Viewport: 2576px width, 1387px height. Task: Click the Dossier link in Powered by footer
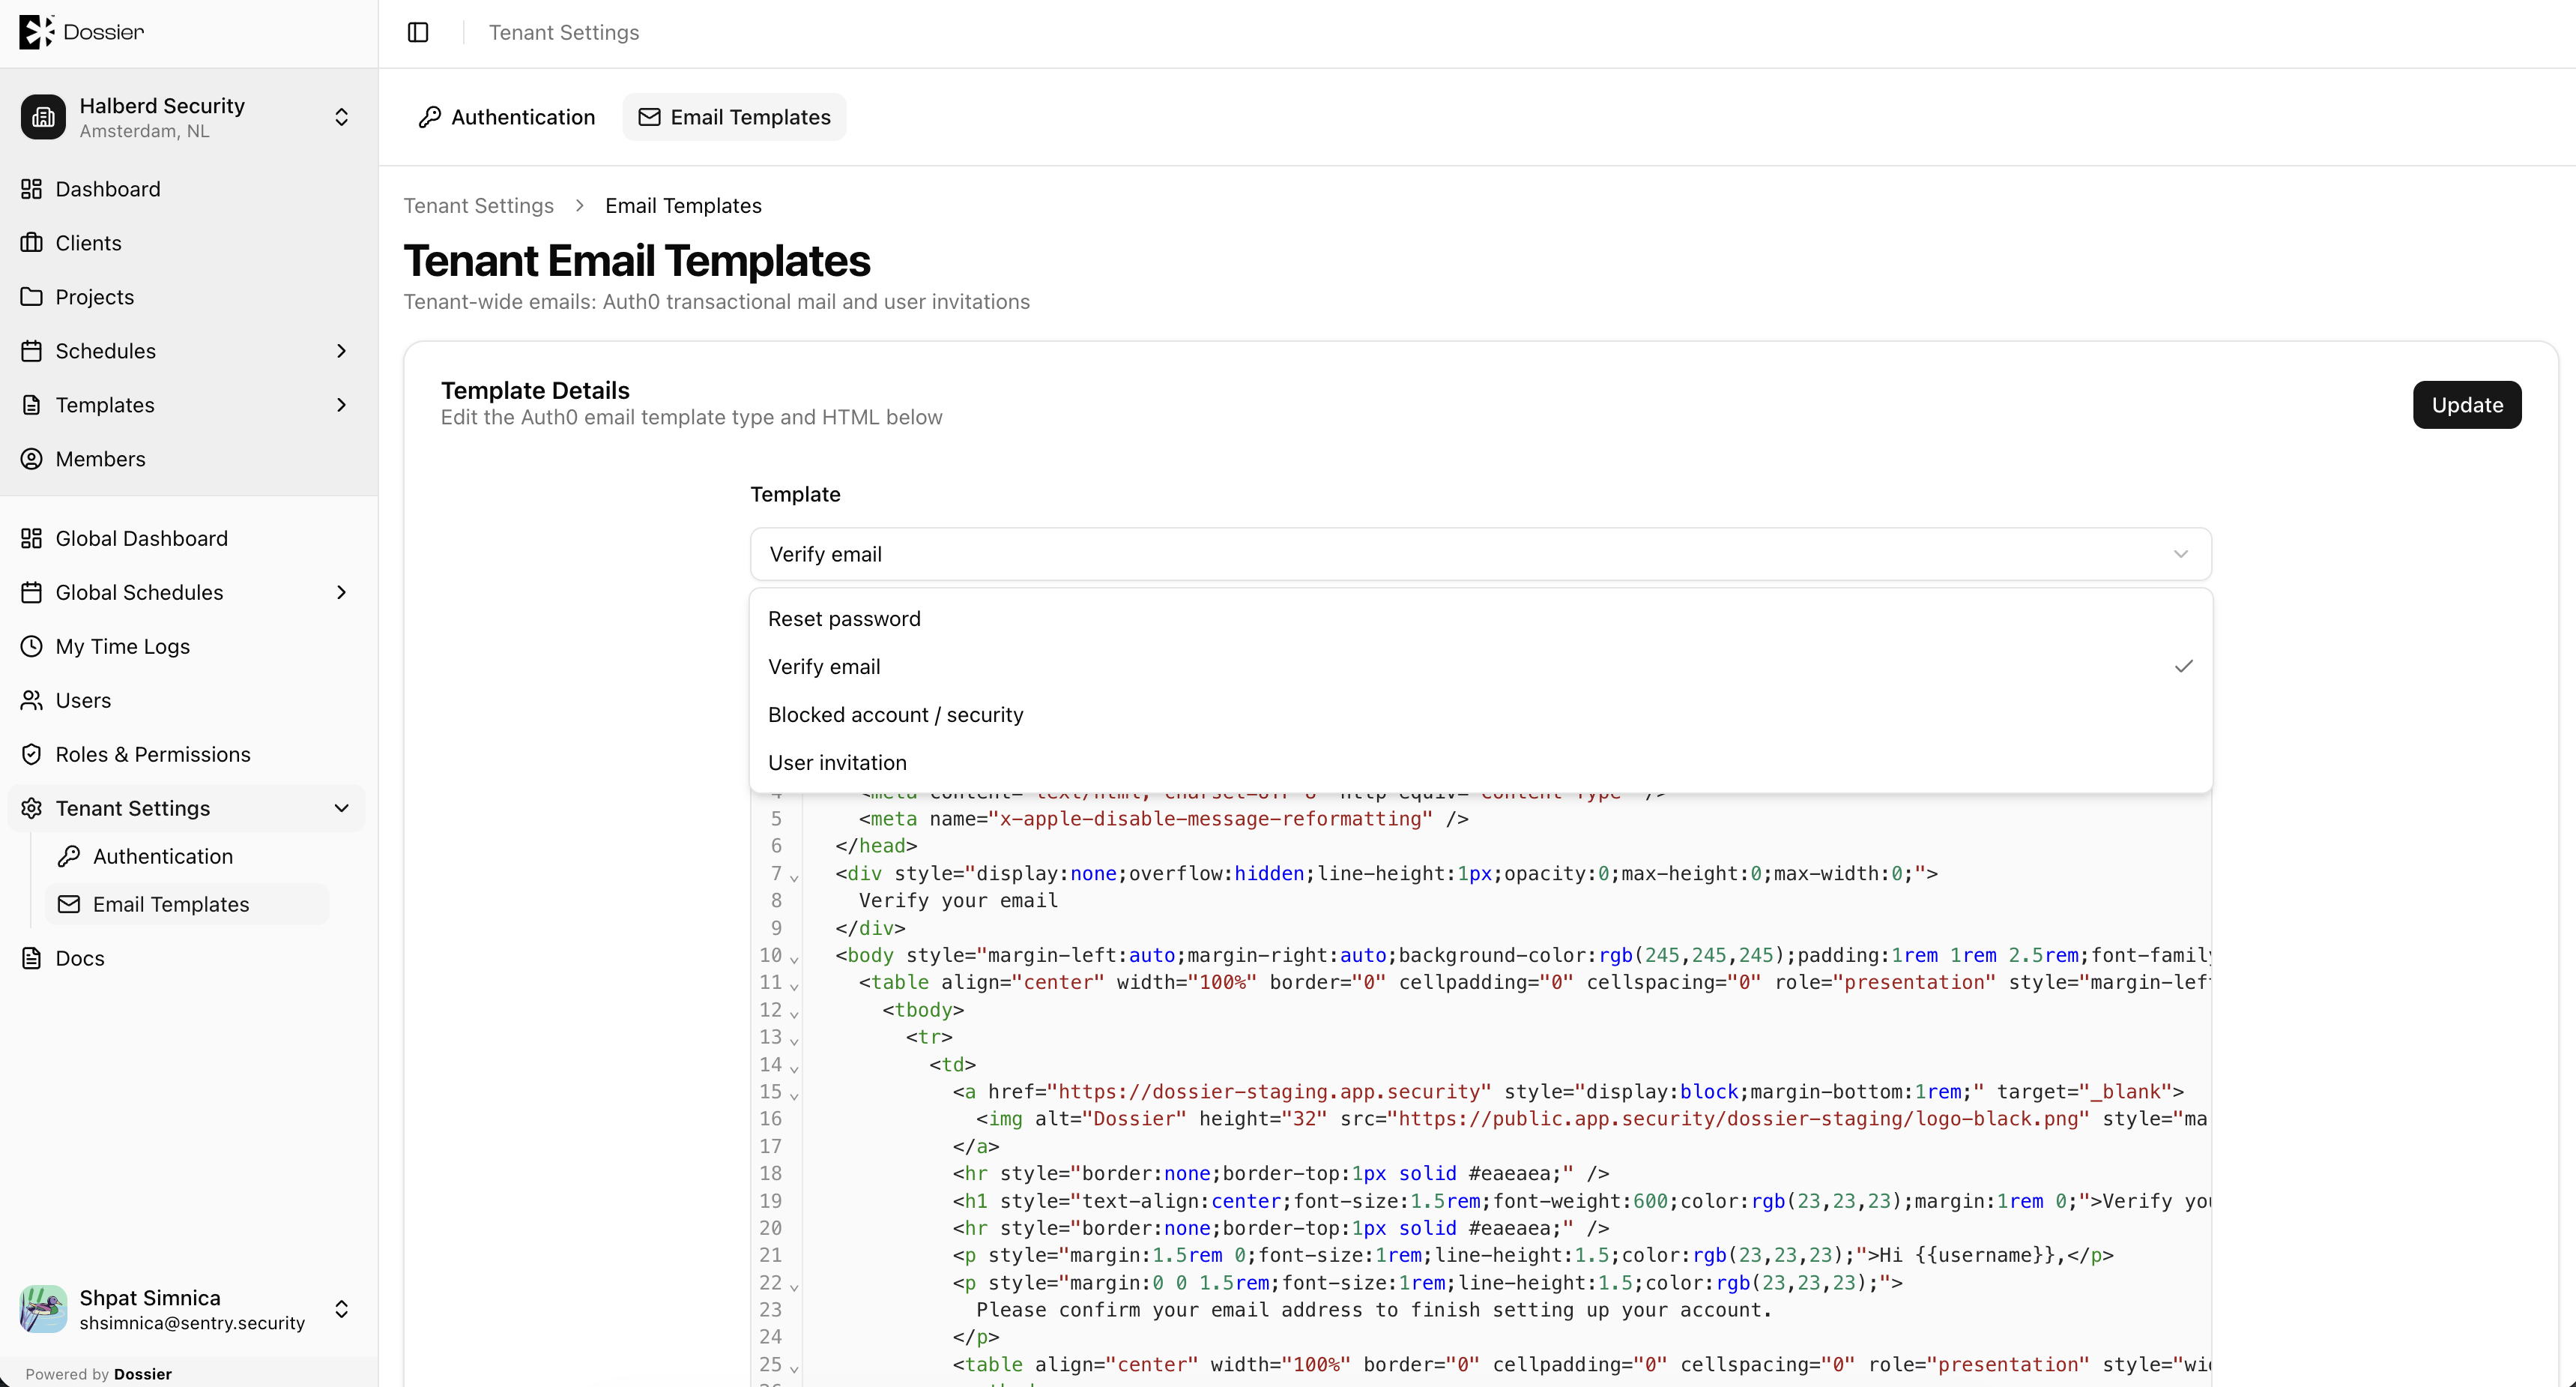click(x=143, y=1374)
